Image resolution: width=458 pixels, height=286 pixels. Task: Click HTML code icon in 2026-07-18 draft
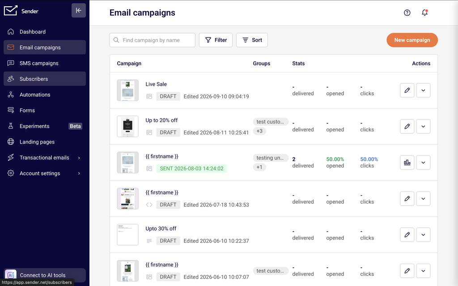click(149, 205)
